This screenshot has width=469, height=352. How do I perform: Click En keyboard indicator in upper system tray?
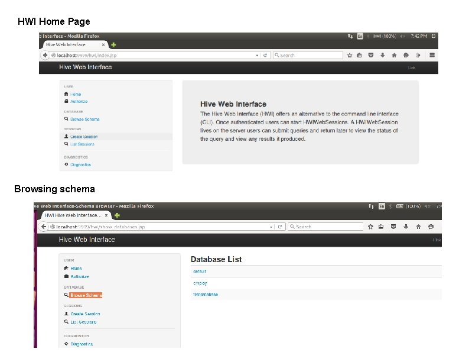coord(360,36)
